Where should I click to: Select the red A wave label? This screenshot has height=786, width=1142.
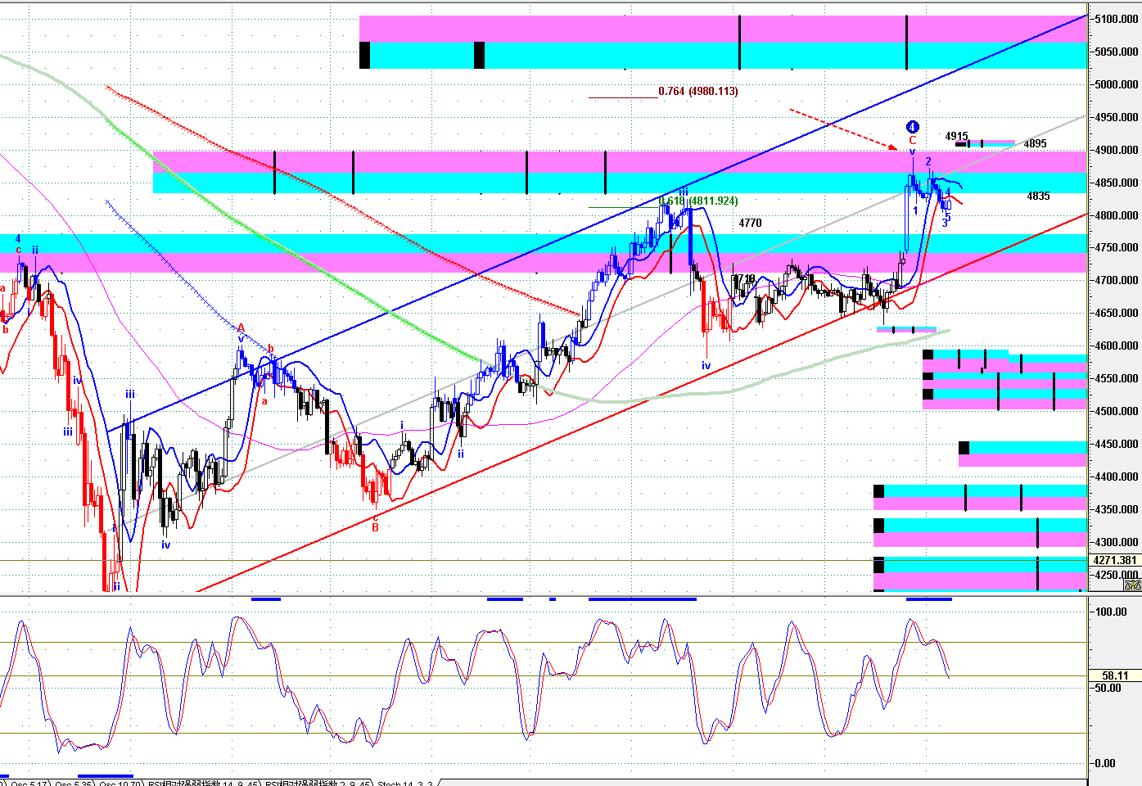pyautogui.click(x=241, y=327)
